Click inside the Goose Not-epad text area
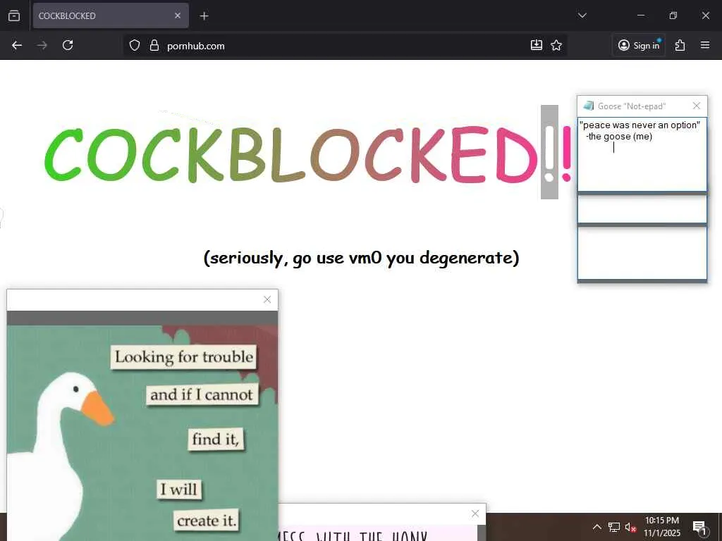Screen dimensions: 722x541 [642, 154]
